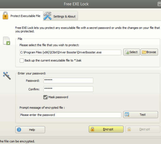Click the Confirm password field
The image size is (161, 144).
click(x=68, y=89)
